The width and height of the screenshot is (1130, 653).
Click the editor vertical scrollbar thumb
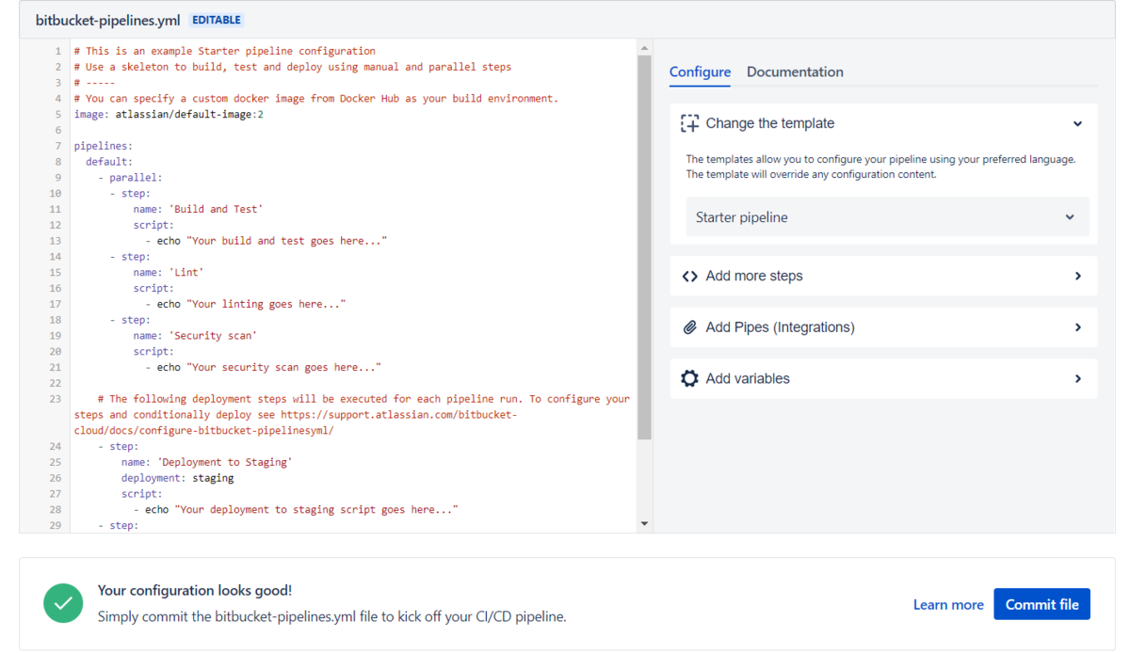click(x=644, y=247)
